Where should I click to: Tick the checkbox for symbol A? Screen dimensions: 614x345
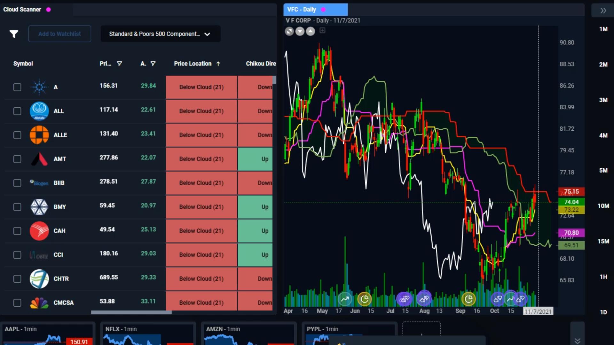(17, 87)
